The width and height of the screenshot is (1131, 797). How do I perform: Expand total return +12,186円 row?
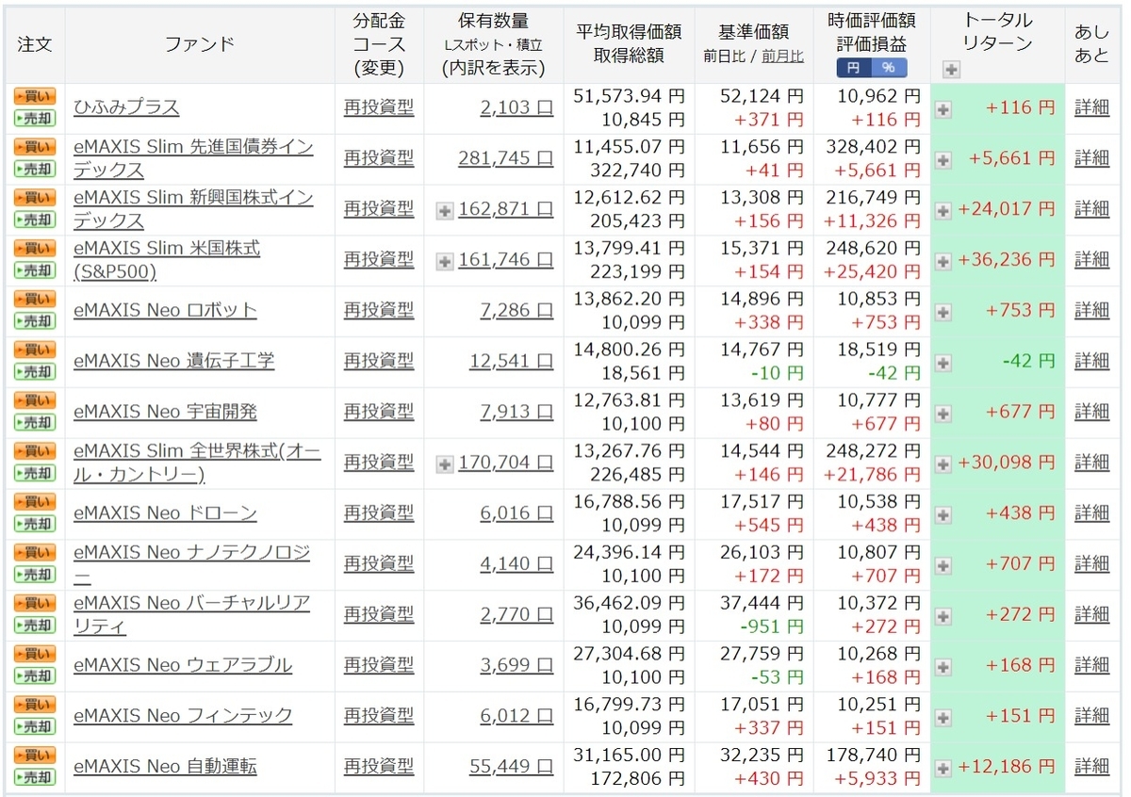tap(943, 769)
